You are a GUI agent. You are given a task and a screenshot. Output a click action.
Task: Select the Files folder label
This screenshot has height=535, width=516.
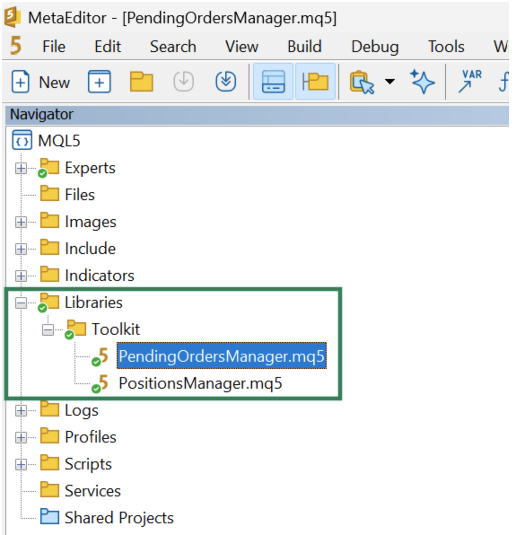click(x=80, y=195)
